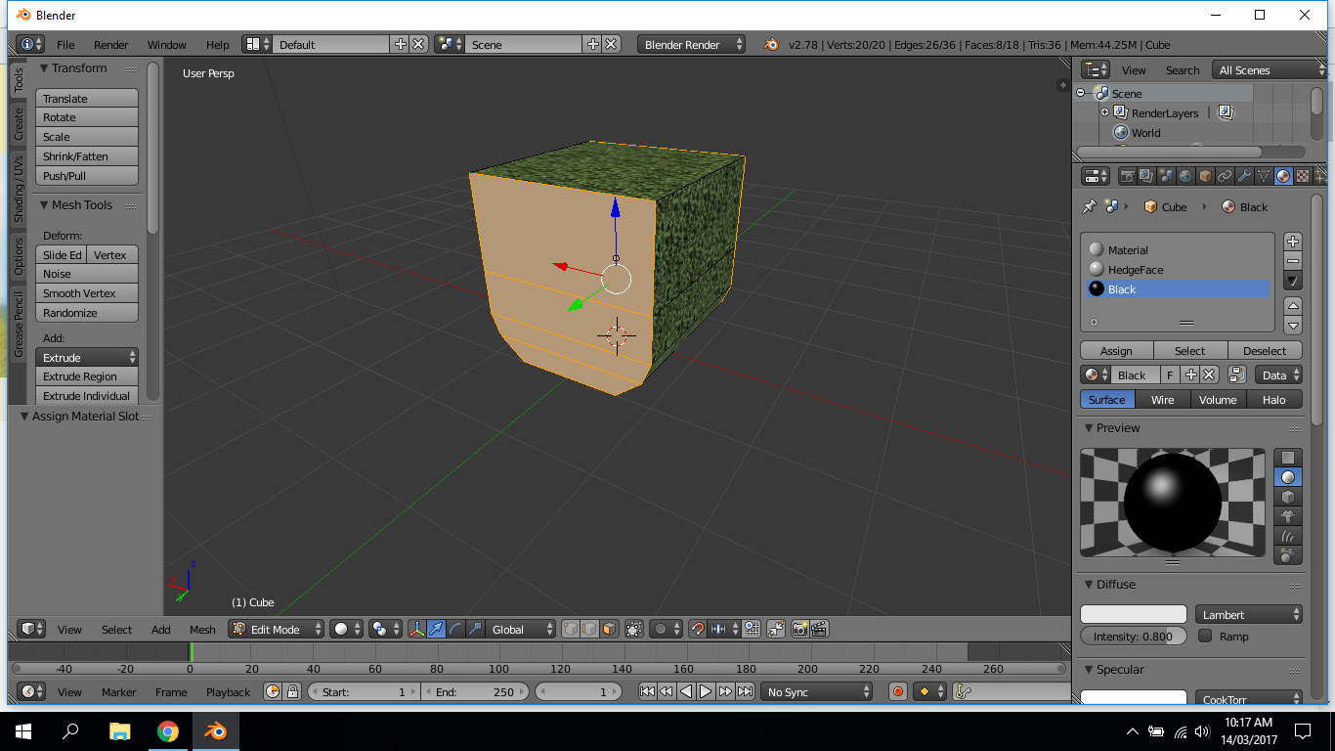The image size is (1335, 751).
Task: Open the All Scenes outliner filter
Action: [1270, 69]
